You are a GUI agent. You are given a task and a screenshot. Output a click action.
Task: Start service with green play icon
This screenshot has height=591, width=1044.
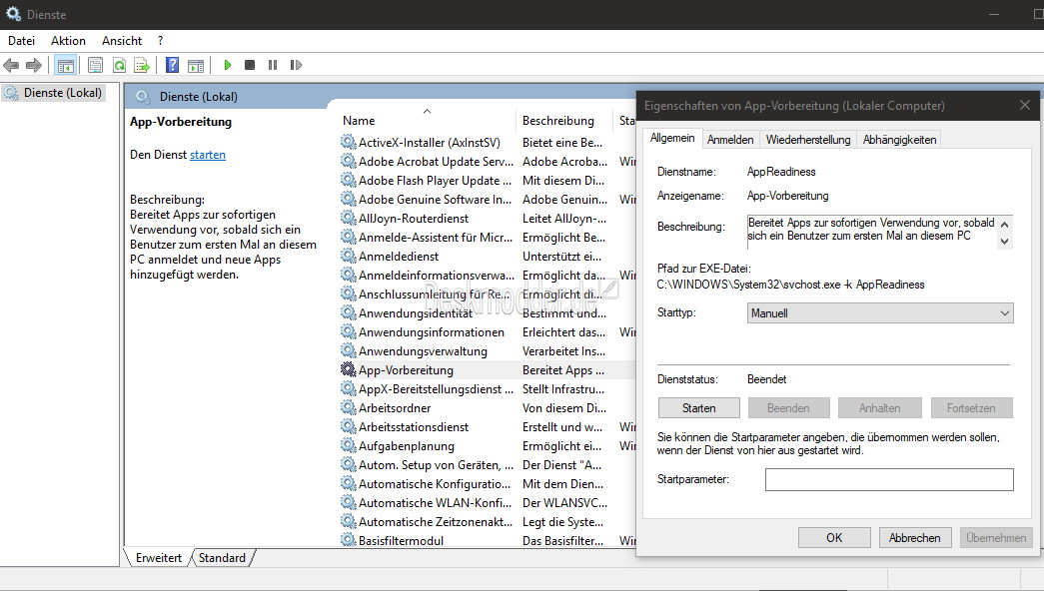tap(227, 65)
